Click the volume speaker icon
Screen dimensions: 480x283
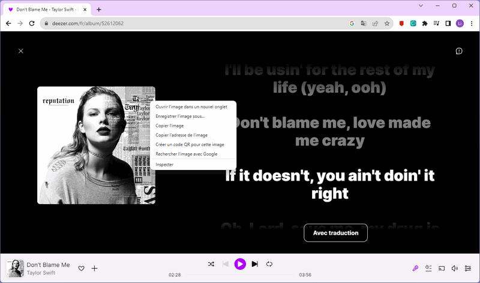tap(455, 269)
